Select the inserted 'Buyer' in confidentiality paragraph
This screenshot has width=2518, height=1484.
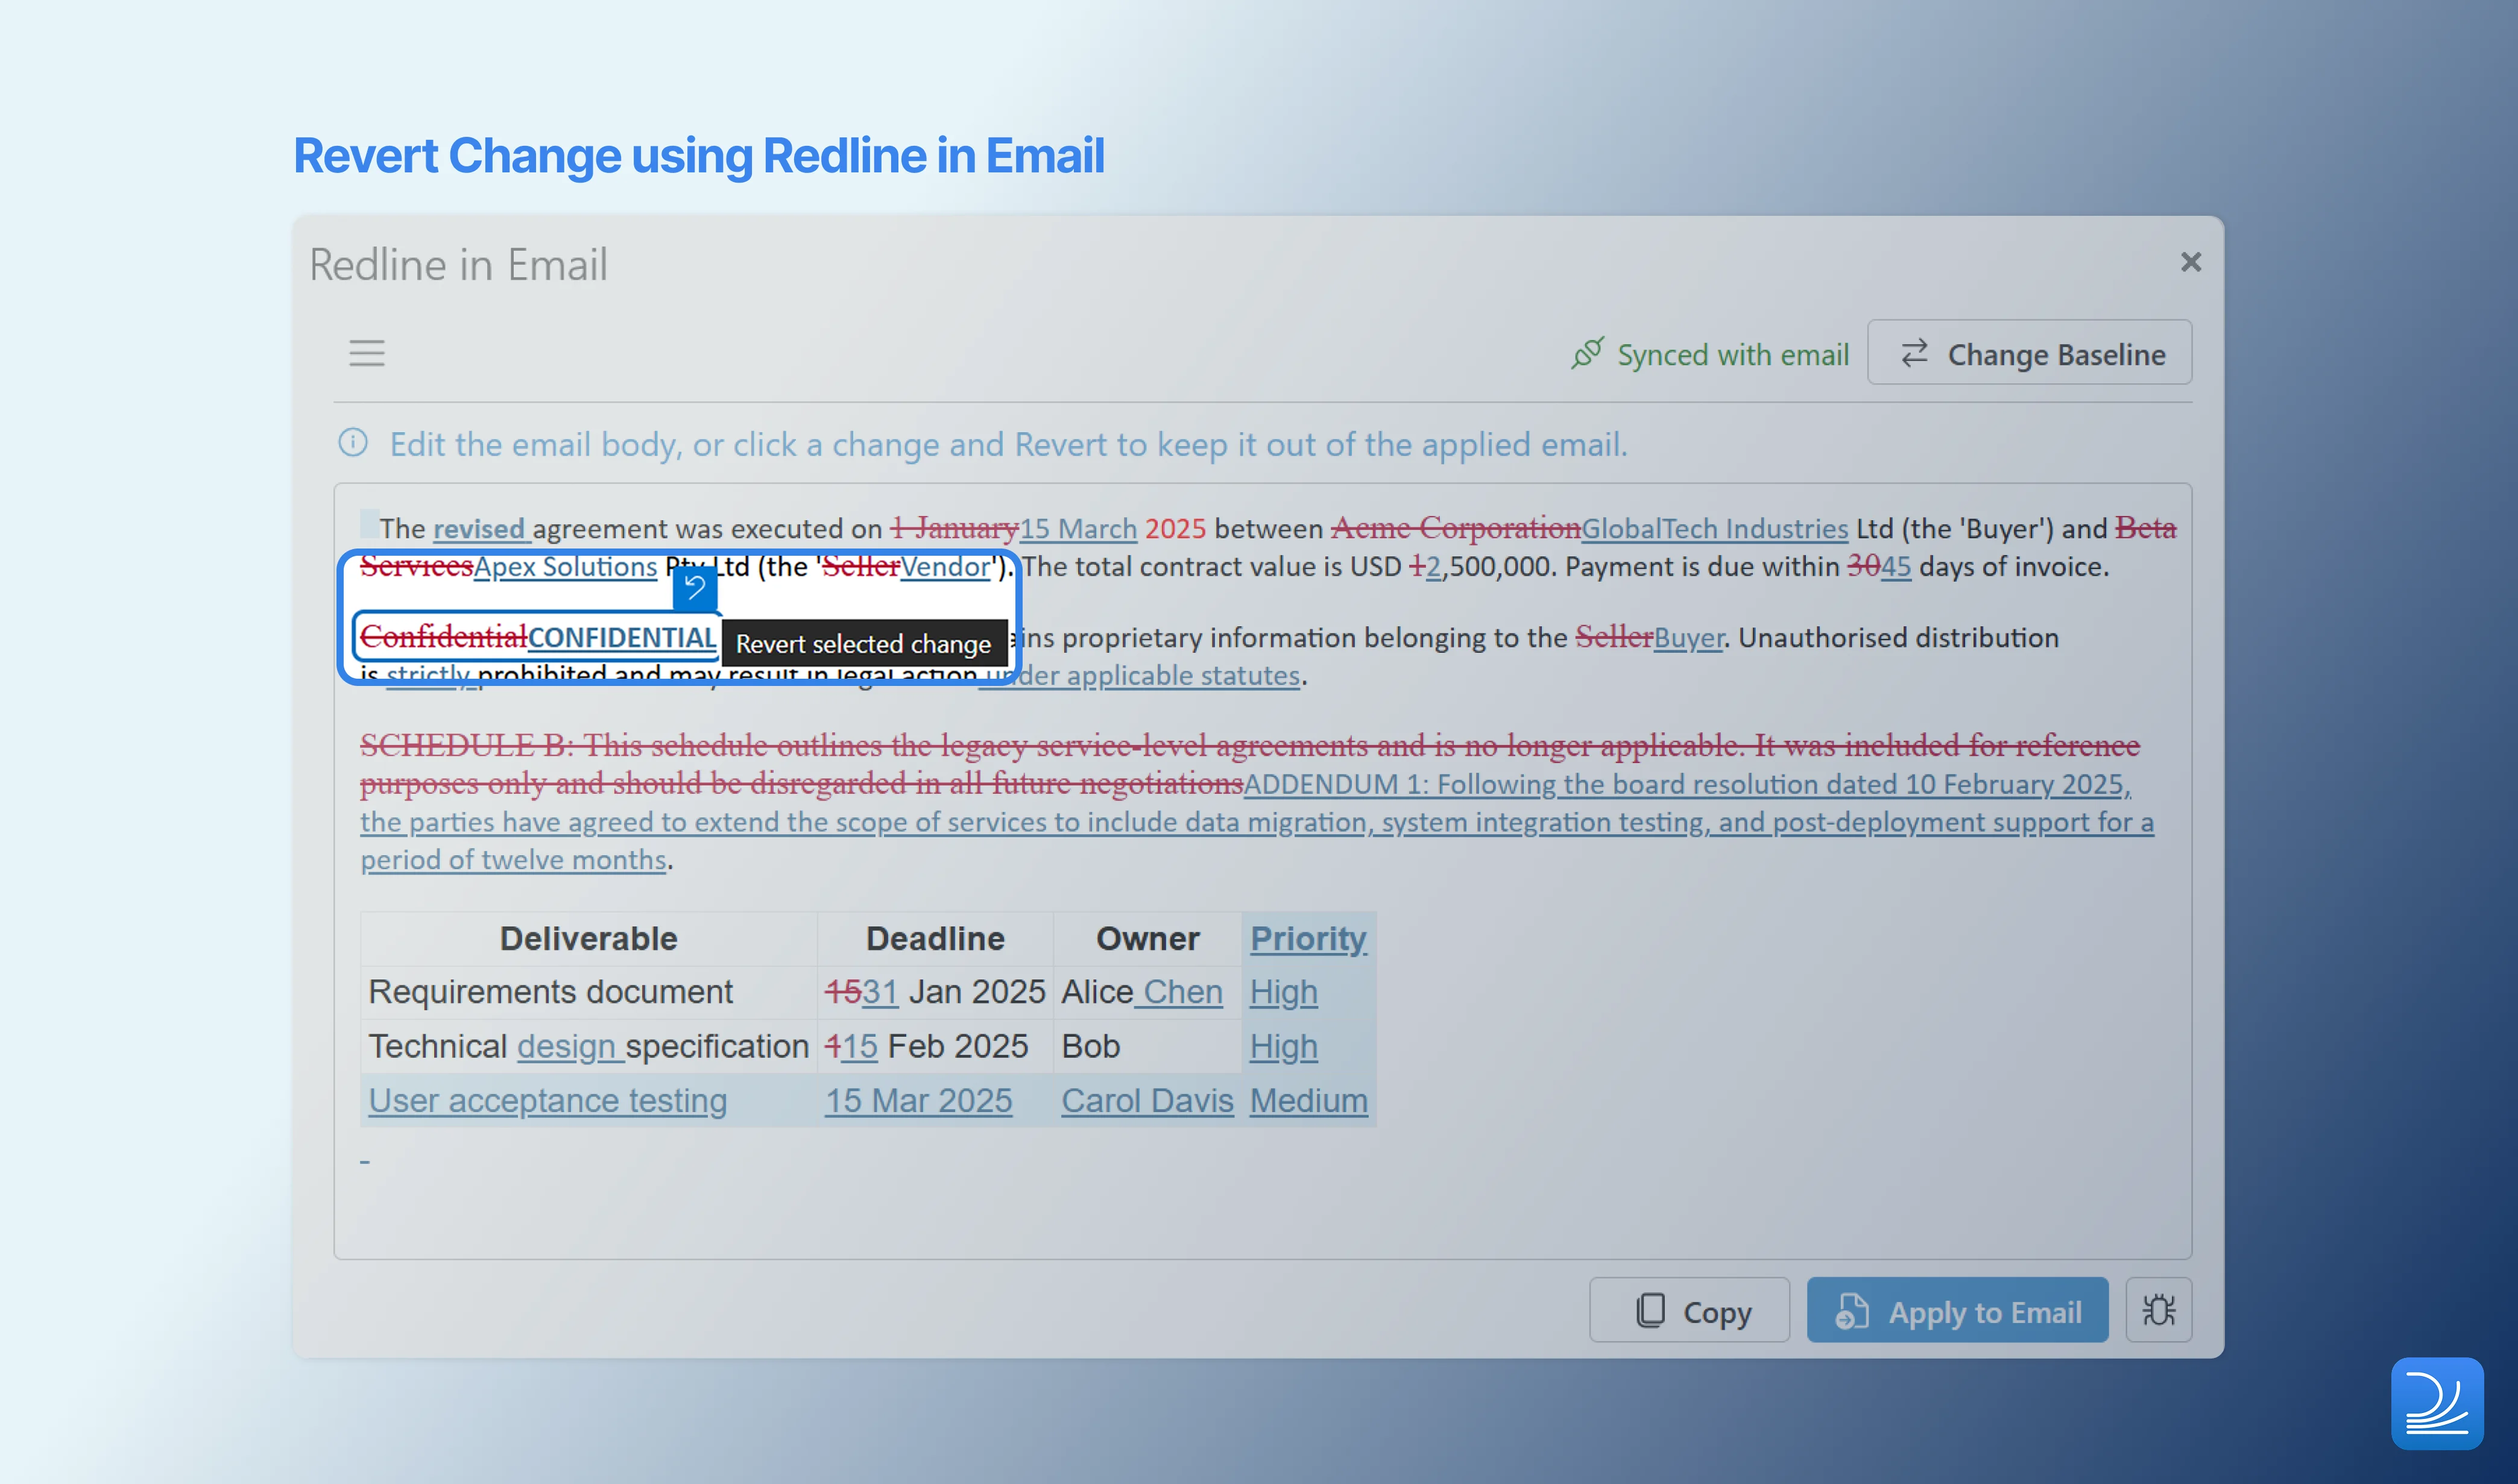[1689, 637]
